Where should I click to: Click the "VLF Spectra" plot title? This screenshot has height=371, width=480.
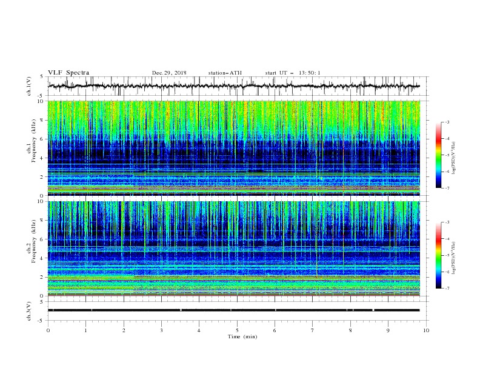[68, 73]
